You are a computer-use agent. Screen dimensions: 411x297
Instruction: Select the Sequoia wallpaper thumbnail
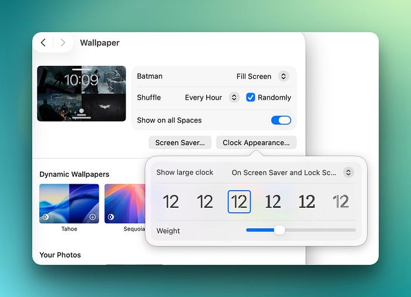click(x=125, y=204)
